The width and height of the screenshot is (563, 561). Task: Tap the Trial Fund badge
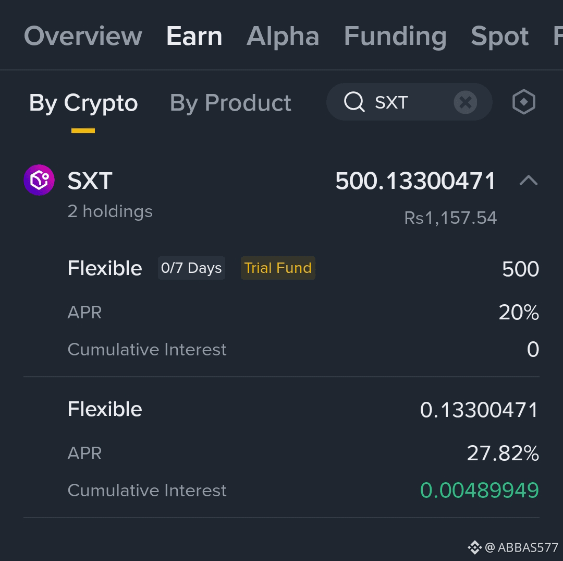click(278, 268)
